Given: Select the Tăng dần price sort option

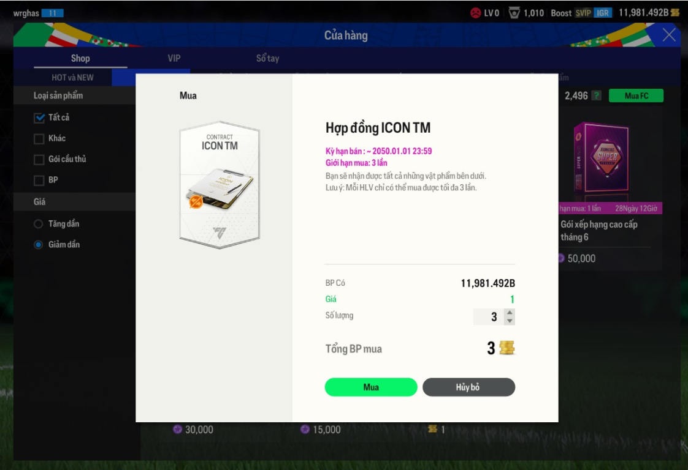Looking at the screenshot, I should [39, 224].
